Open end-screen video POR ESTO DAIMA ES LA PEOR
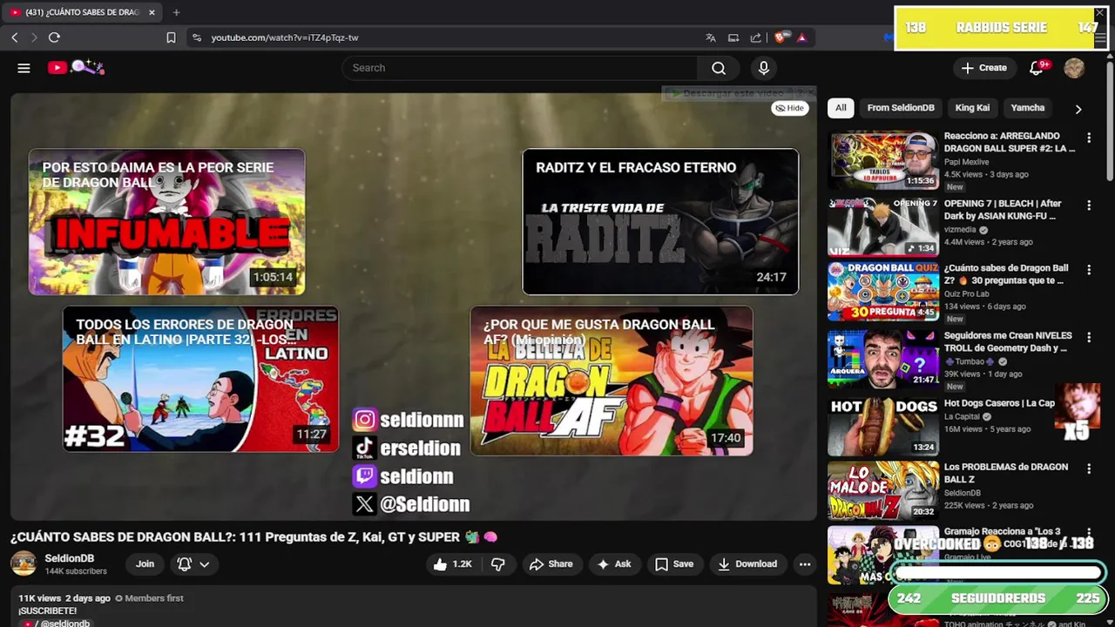This screenshot has width=1115, height=627. click(x=166, y=222)
